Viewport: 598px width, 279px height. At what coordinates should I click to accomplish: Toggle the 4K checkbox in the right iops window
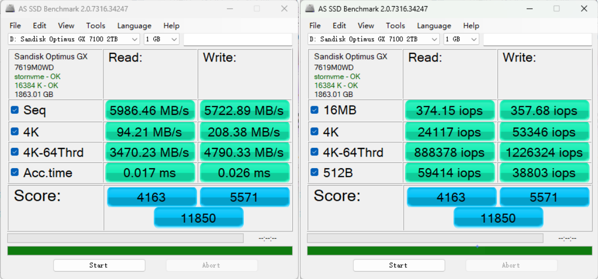click(314, 131)
